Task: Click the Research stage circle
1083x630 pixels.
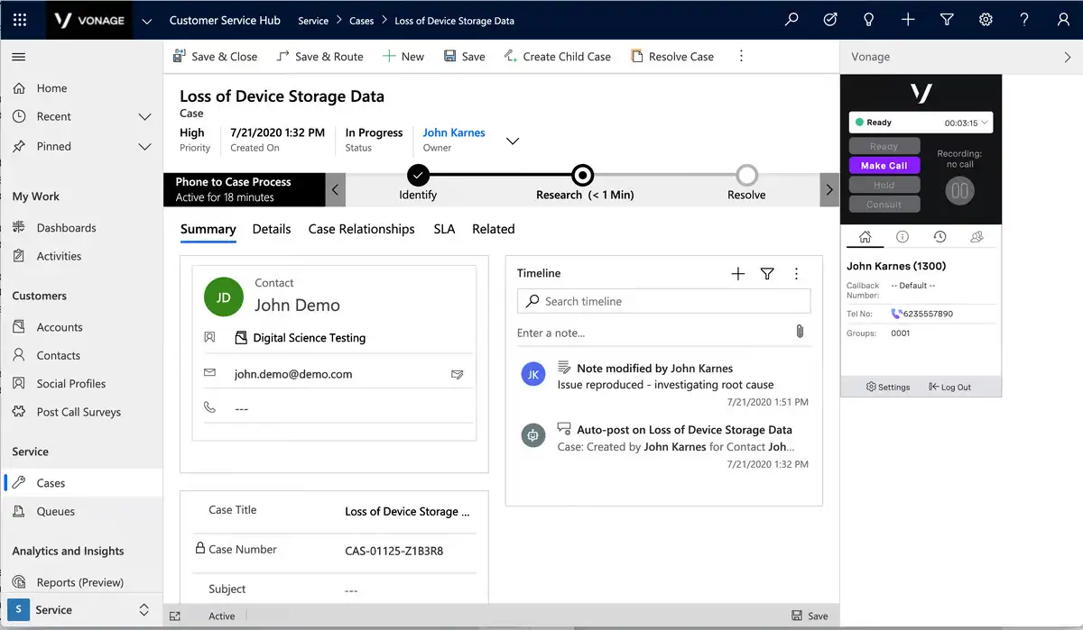Action: click(583, 175)
